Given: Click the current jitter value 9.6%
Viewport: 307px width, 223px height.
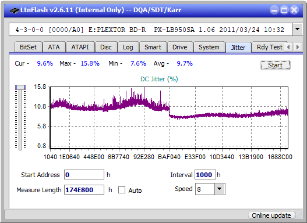Looking at the screenshot, I should click(45, 63).
